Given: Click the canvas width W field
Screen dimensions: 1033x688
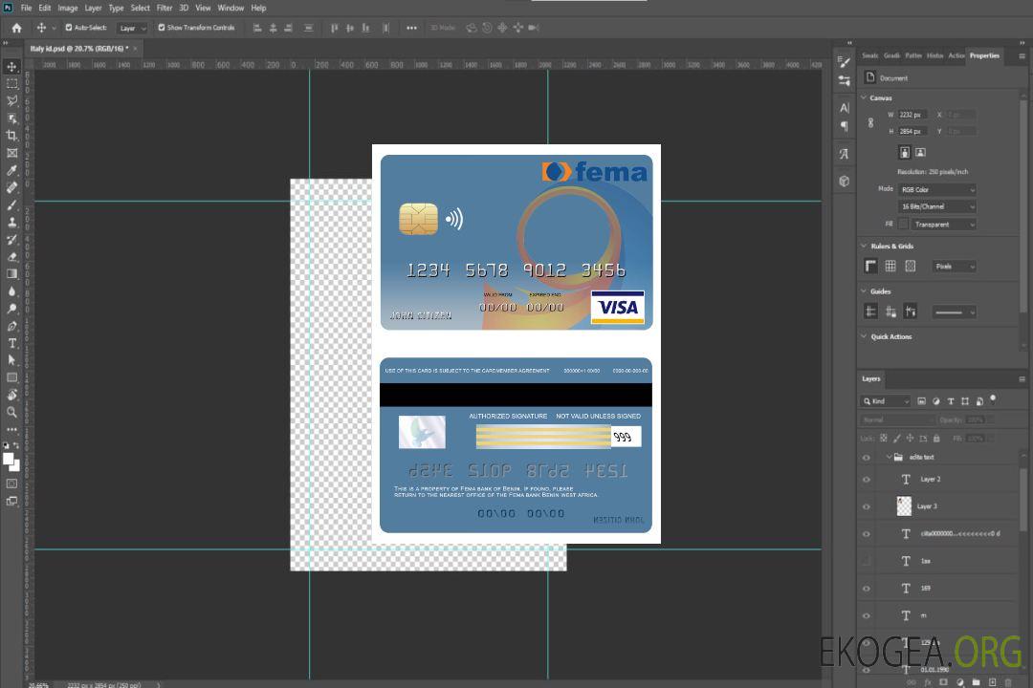Looking at the screenshot, I should click(x=912, y=115).
